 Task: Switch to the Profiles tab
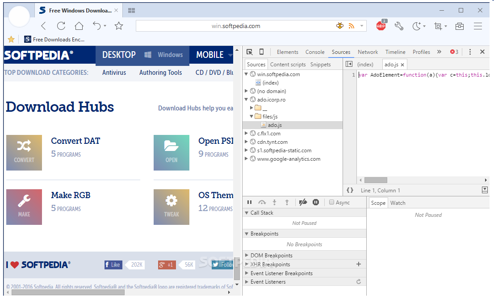tap(421, 52)
